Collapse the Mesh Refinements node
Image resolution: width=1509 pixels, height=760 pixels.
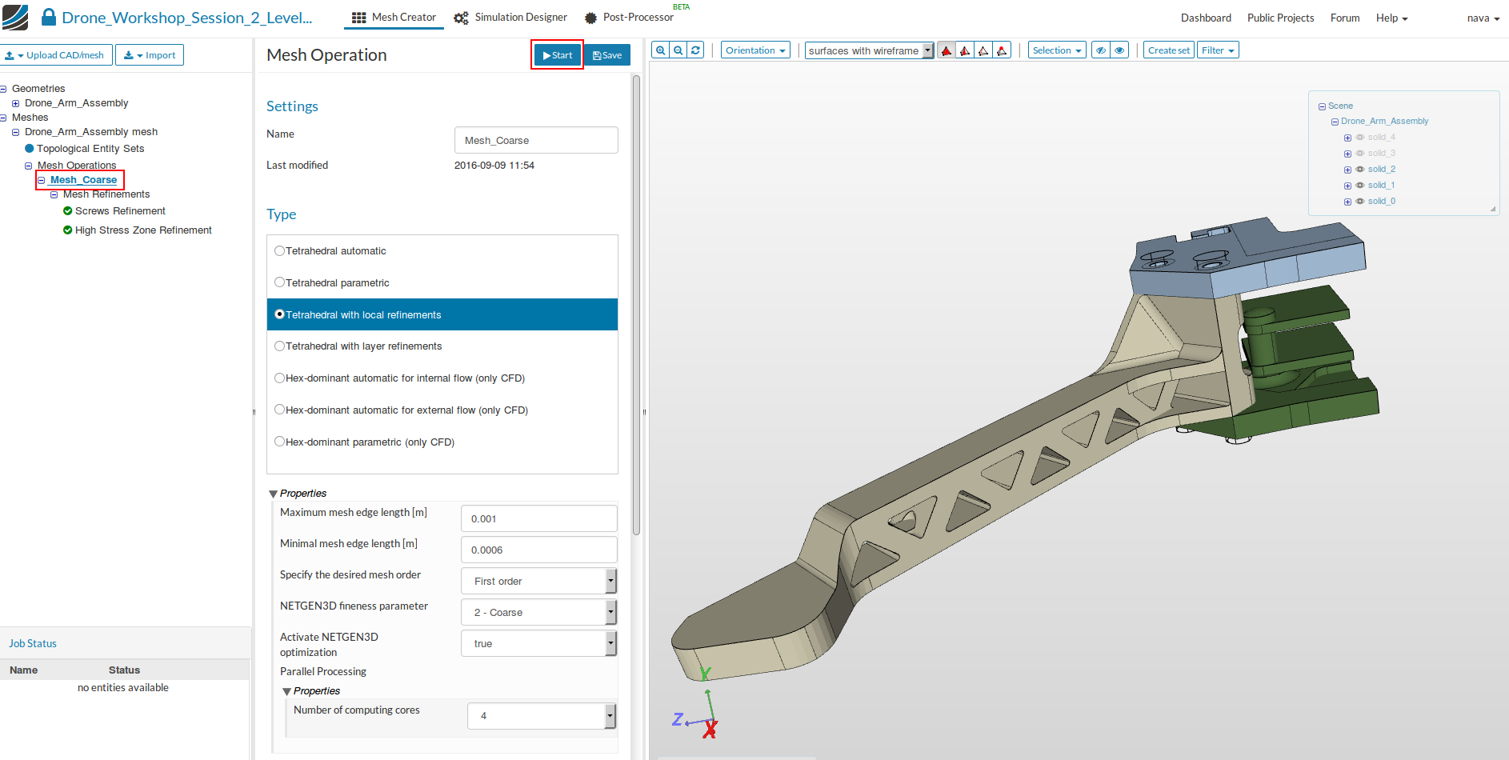coord(54,194)
